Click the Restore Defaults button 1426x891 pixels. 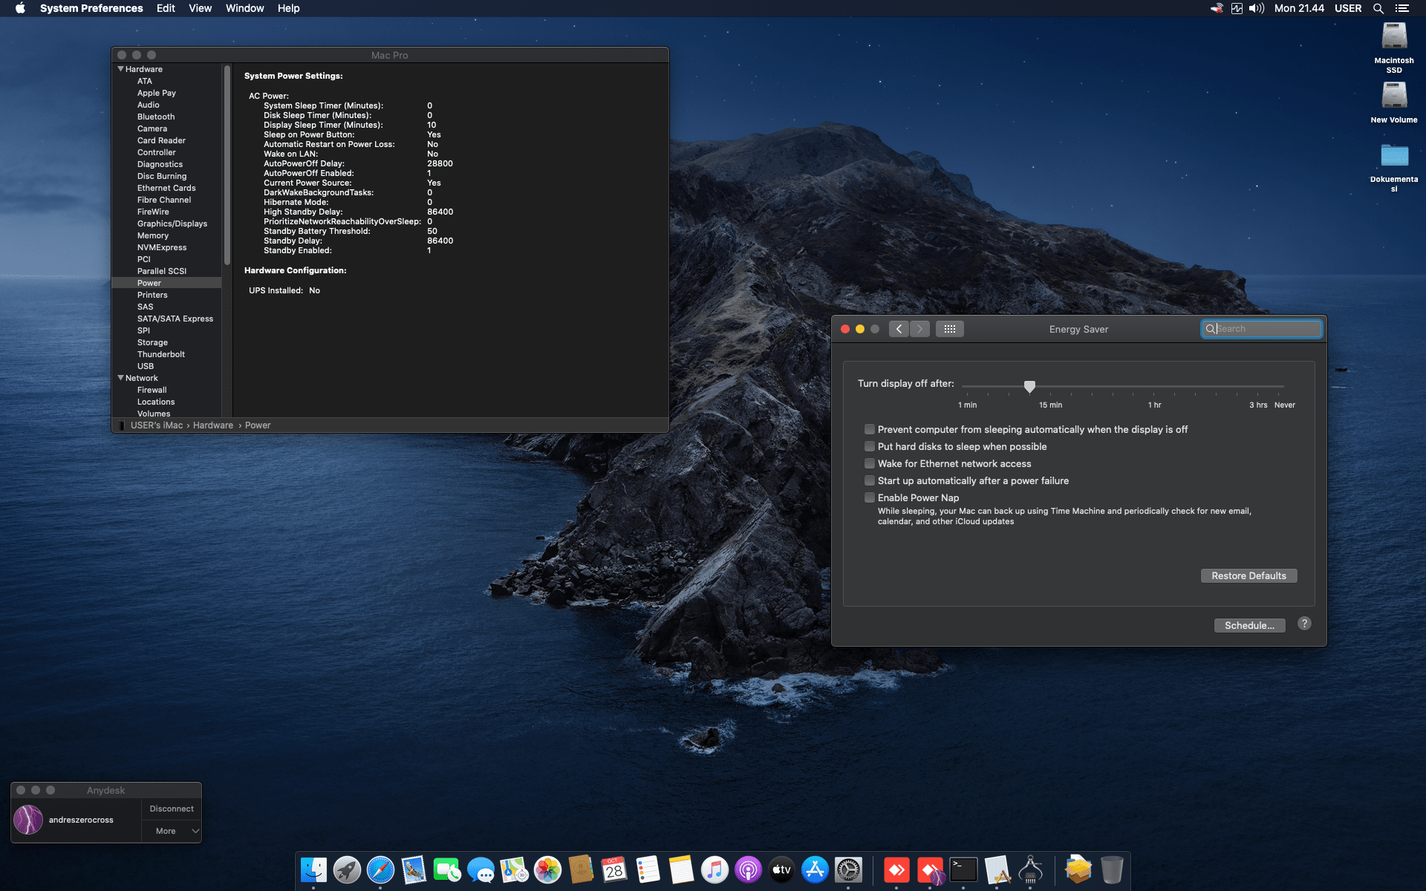tap(1248, 575)
